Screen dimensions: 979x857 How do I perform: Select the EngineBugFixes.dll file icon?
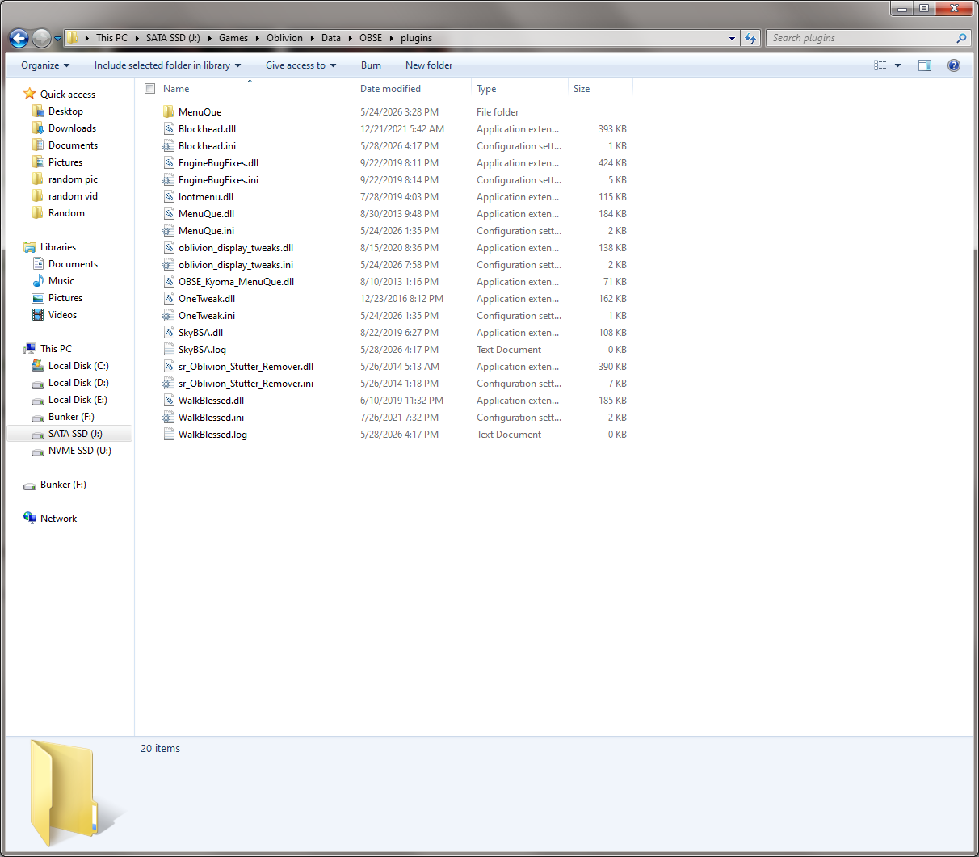169,163
